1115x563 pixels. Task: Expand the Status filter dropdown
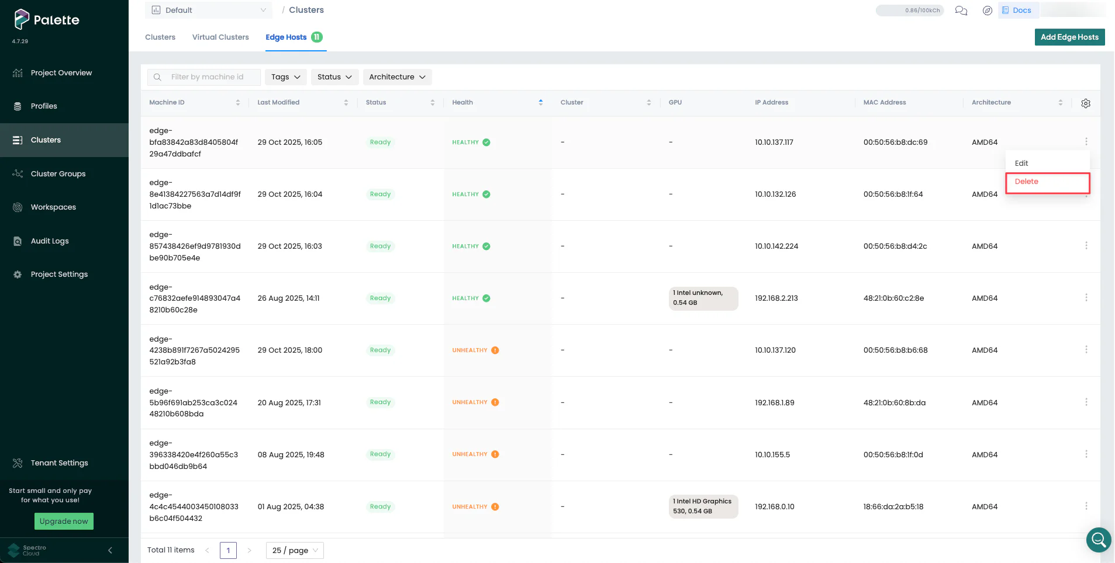pos(334,77)
